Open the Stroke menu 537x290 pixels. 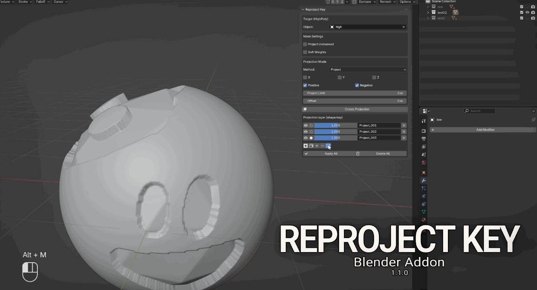tap(25, 2)
